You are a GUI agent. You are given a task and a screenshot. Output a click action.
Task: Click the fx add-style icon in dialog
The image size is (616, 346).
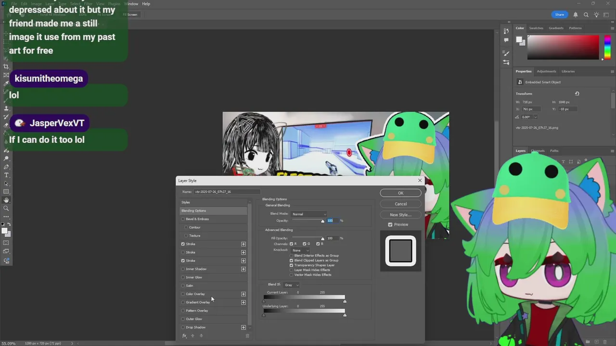click(x=184, y=336)
